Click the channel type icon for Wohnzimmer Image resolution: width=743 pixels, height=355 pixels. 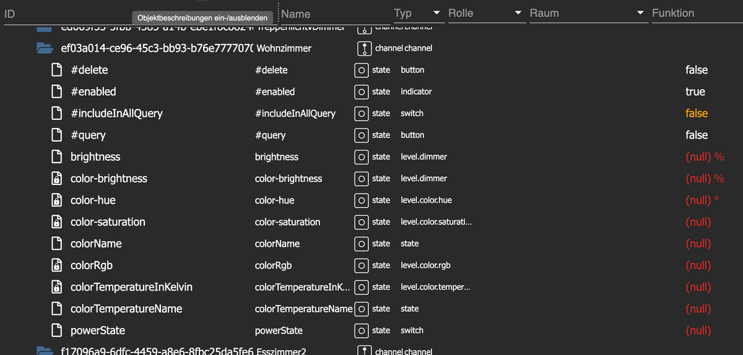coord(365,48)
